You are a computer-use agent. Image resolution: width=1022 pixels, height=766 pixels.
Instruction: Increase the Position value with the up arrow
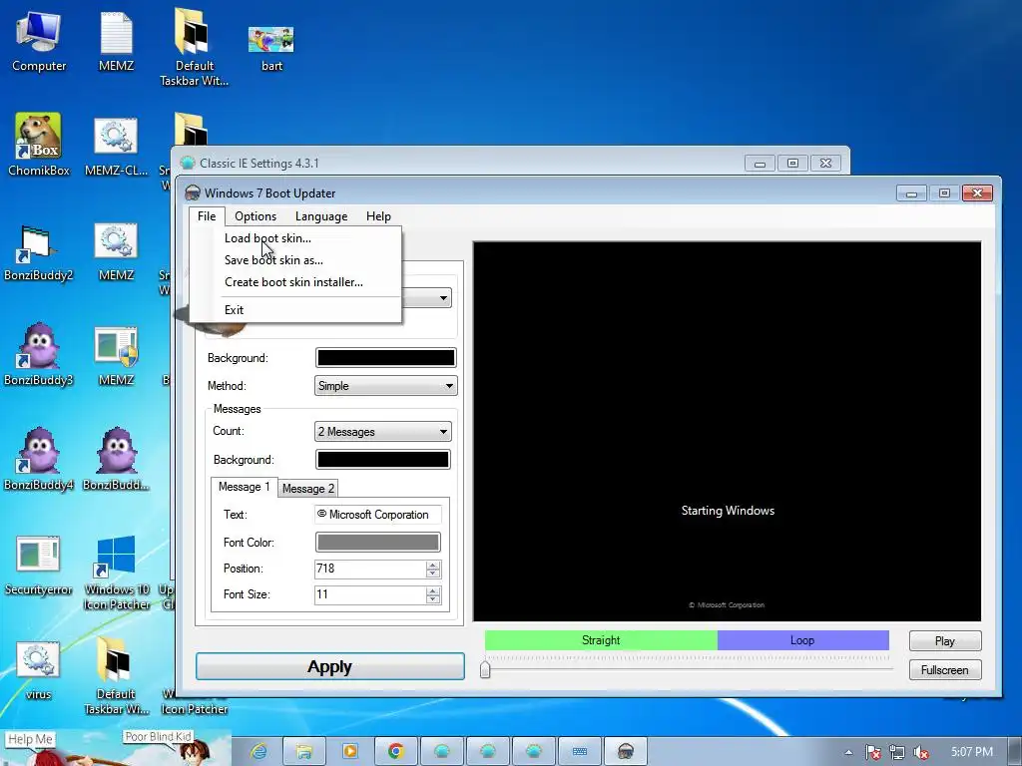(x=433, y=565)
